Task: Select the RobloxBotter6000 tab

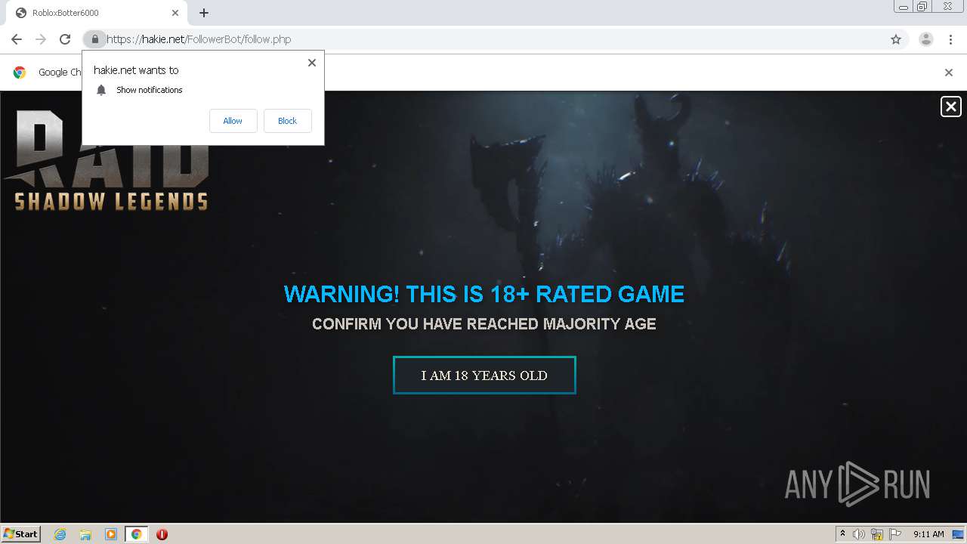Action: [x=98, y=13]
